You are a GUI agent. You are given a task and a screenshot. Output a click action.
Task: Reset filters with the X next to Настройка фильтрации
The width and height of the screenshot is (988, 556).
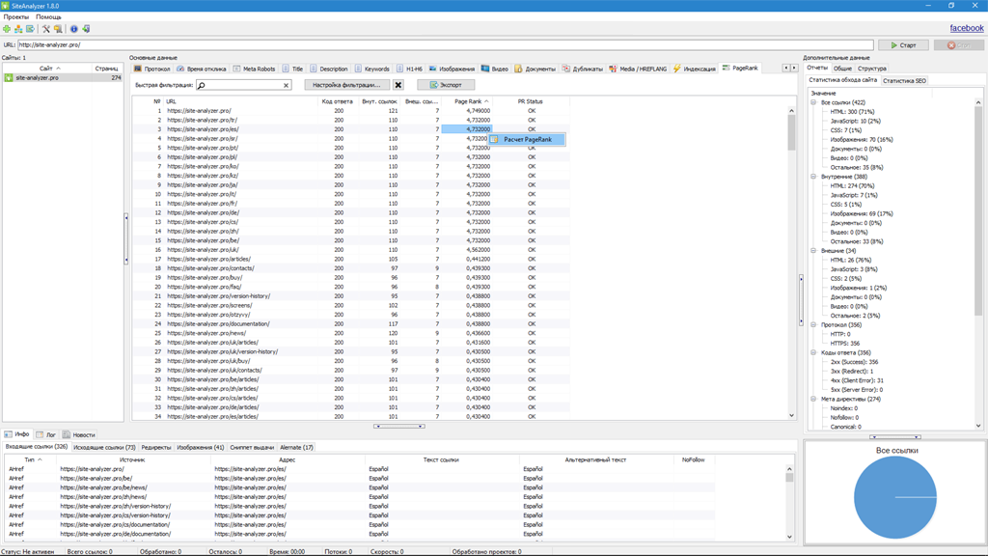(x=398, y=86)
